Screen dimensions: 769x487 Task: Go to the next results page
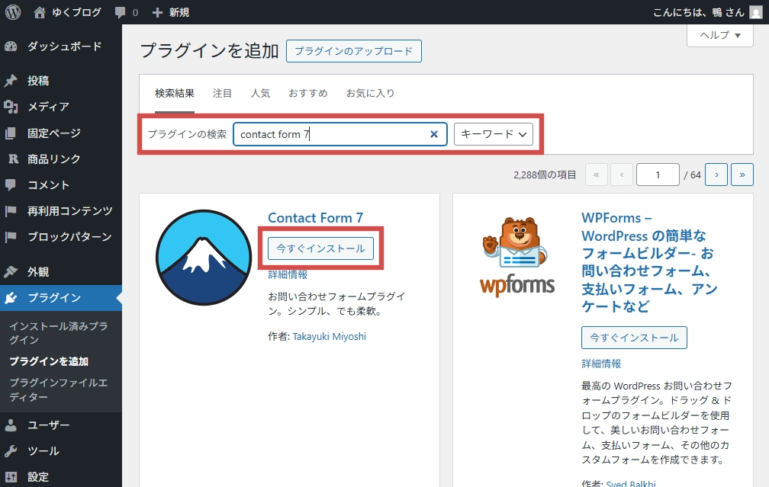(x=716, y=175)
